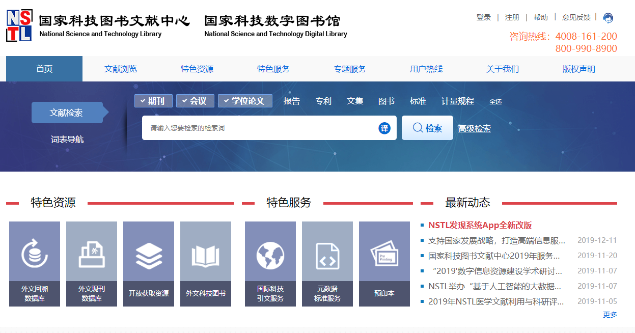Expand news list with 更多 link
635x333 pixels.
coord(610,315)
